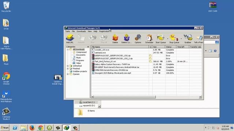
Task: Click the Explorer window help icon
Action: coord(215,51)
